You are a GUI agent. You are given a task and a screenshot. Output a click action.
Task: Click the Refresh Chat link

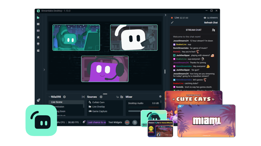coord(211,23)
